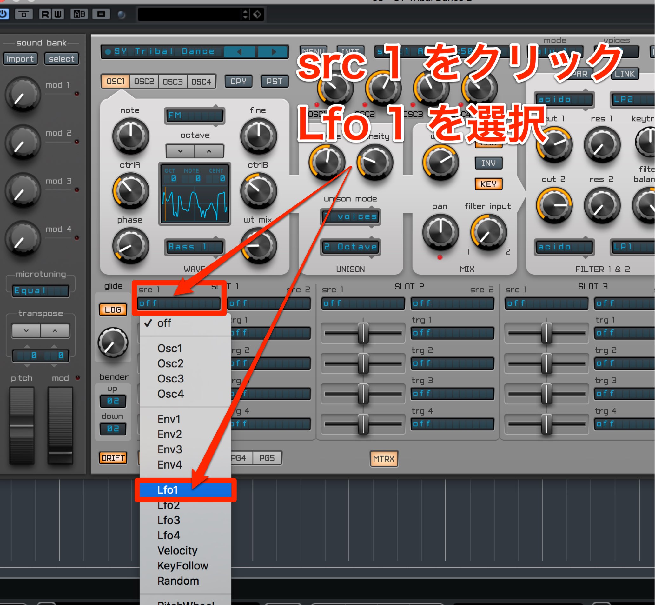Click the transpose up chevron button
This screenshot has height=605, width=655.
pos(55,331)
